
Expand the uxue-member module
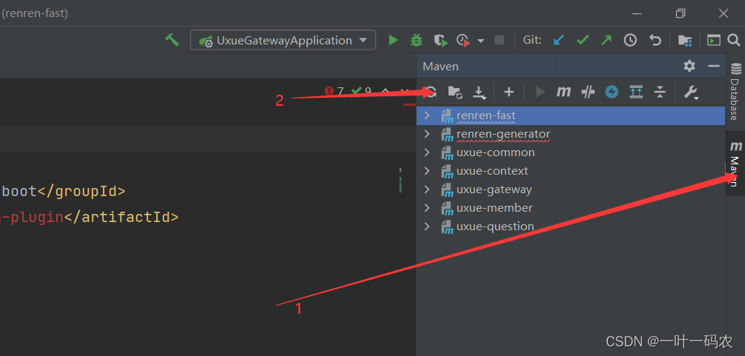[427, 208]
